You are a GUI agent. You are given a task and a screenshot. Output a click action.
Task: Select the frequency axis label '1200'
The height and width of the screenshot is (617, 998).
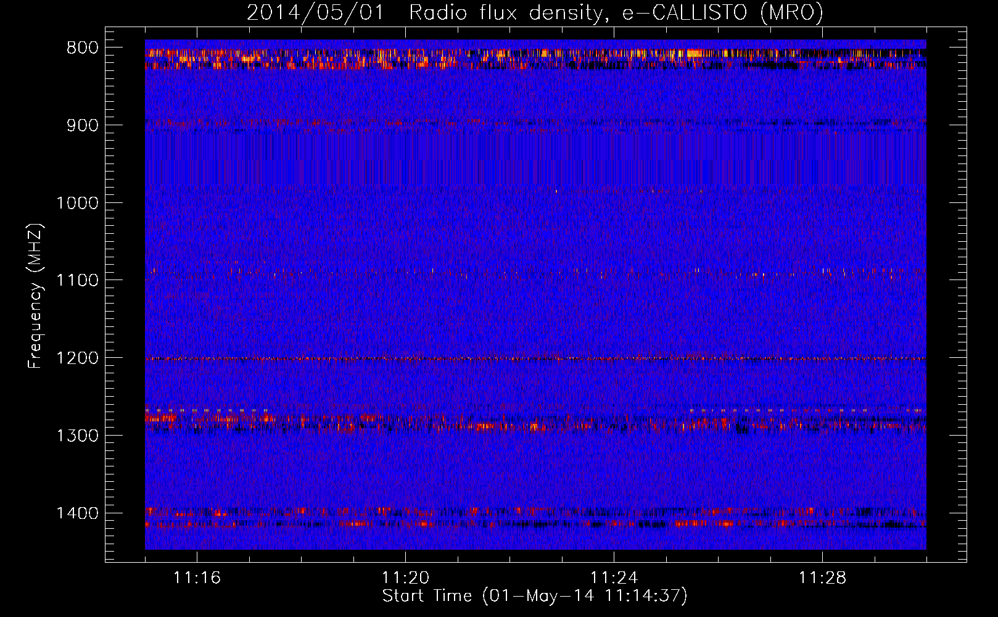[78, 358]
